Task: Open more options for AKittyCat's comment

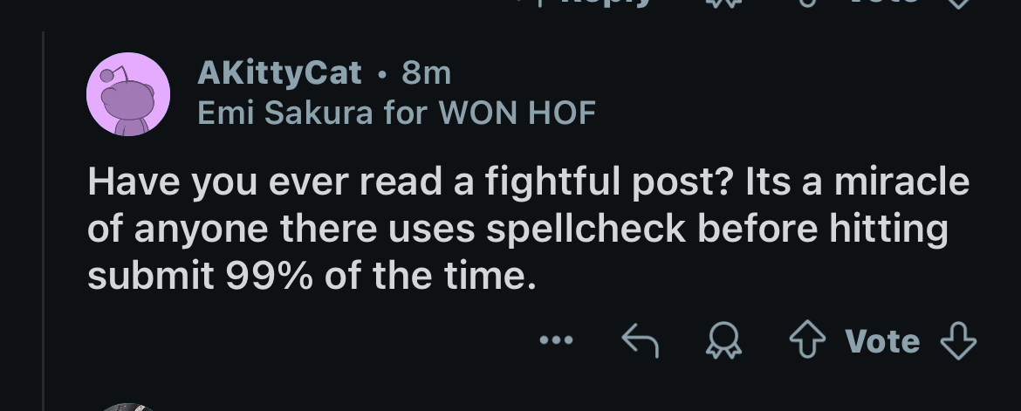Action: tap(556, 340)
